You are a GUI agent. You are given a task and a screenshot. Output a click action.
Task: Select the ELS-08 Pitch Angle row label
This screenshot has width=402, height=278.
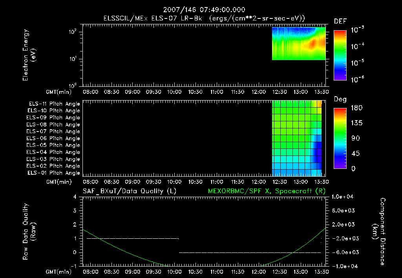pos(53,124)
